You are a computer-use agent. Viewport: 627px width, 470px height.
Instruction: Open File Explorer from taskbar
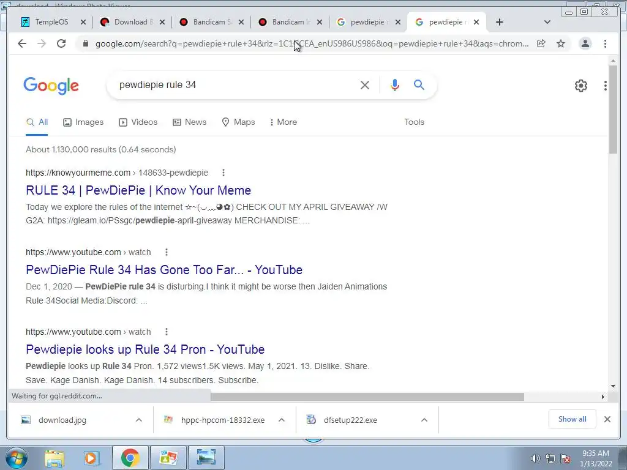tap(54, 458)
